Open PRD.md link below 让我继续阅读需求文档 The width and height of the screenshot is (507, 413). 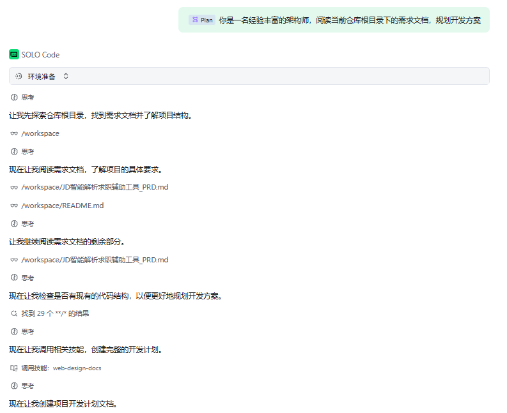click(95, 260)
